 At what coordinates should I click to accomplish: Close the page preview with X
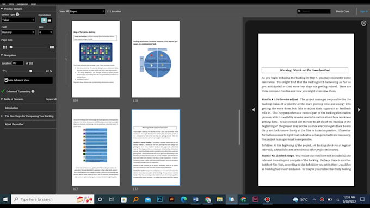click(x=363, y=23)
